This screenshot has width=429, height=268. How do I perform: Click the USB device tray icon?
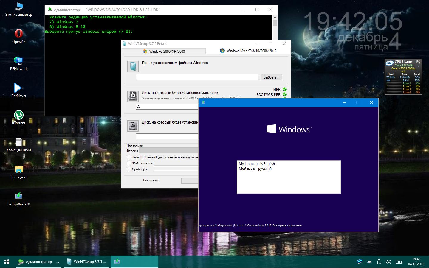(x=379, y=262)
